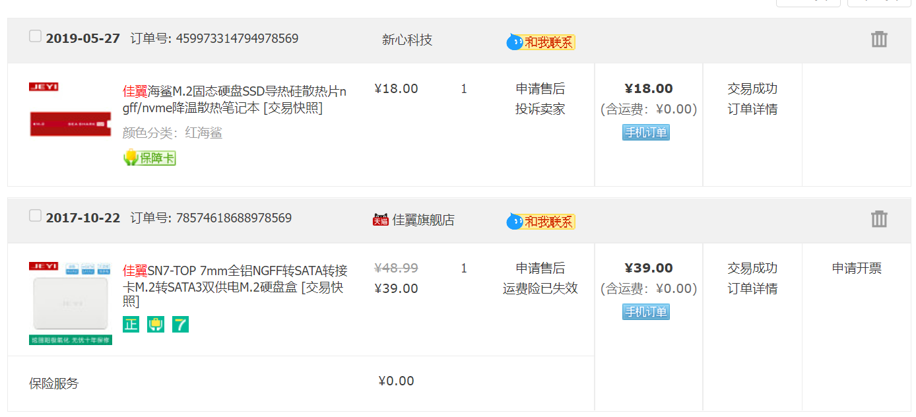Click 申请开票 to request an invoice
The image size is (916, 417).
click(857, 268)
